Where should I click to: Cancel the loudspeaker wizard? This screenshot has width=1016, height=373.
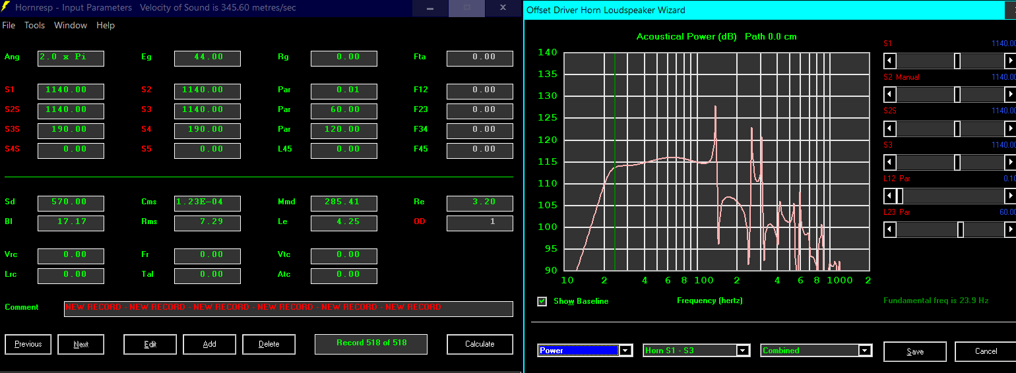[x=986, y=351]
